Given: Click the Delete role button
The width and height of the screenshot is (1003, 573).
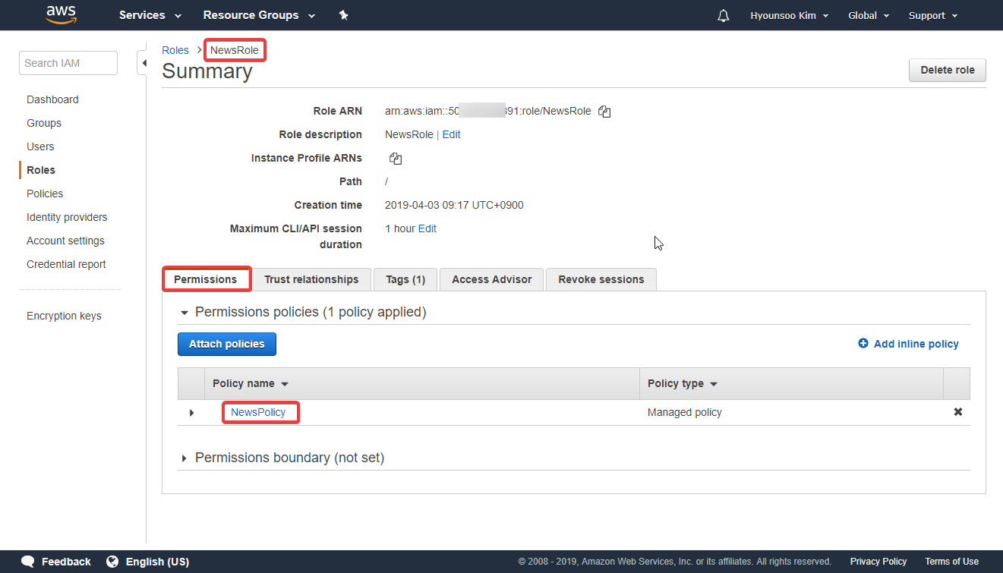Looking at the screenshot, I should coord(948,70).
